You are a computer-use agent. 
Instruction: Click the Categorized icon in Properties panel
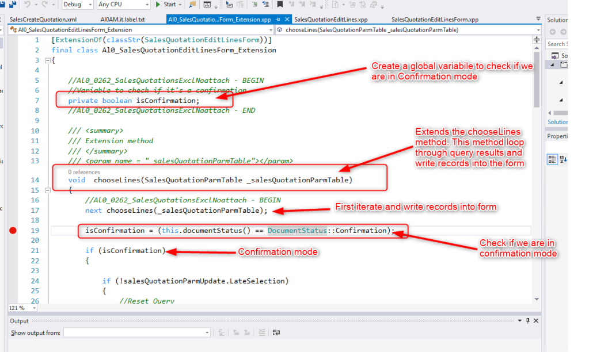[552, 159]
